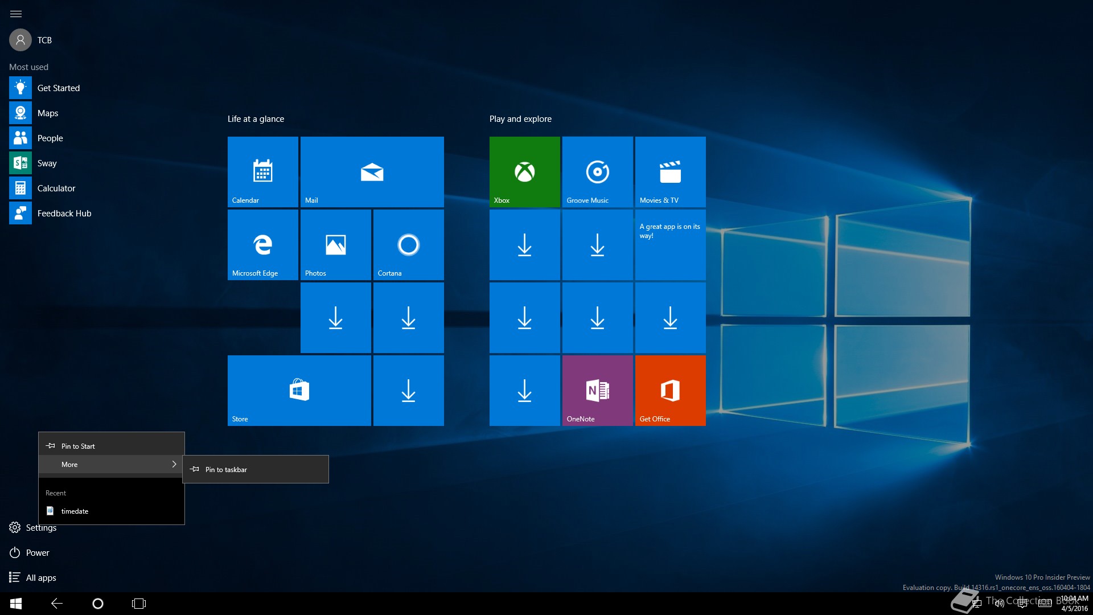
Task: Open the Calendar tile
Action: (x=263, y=172)
